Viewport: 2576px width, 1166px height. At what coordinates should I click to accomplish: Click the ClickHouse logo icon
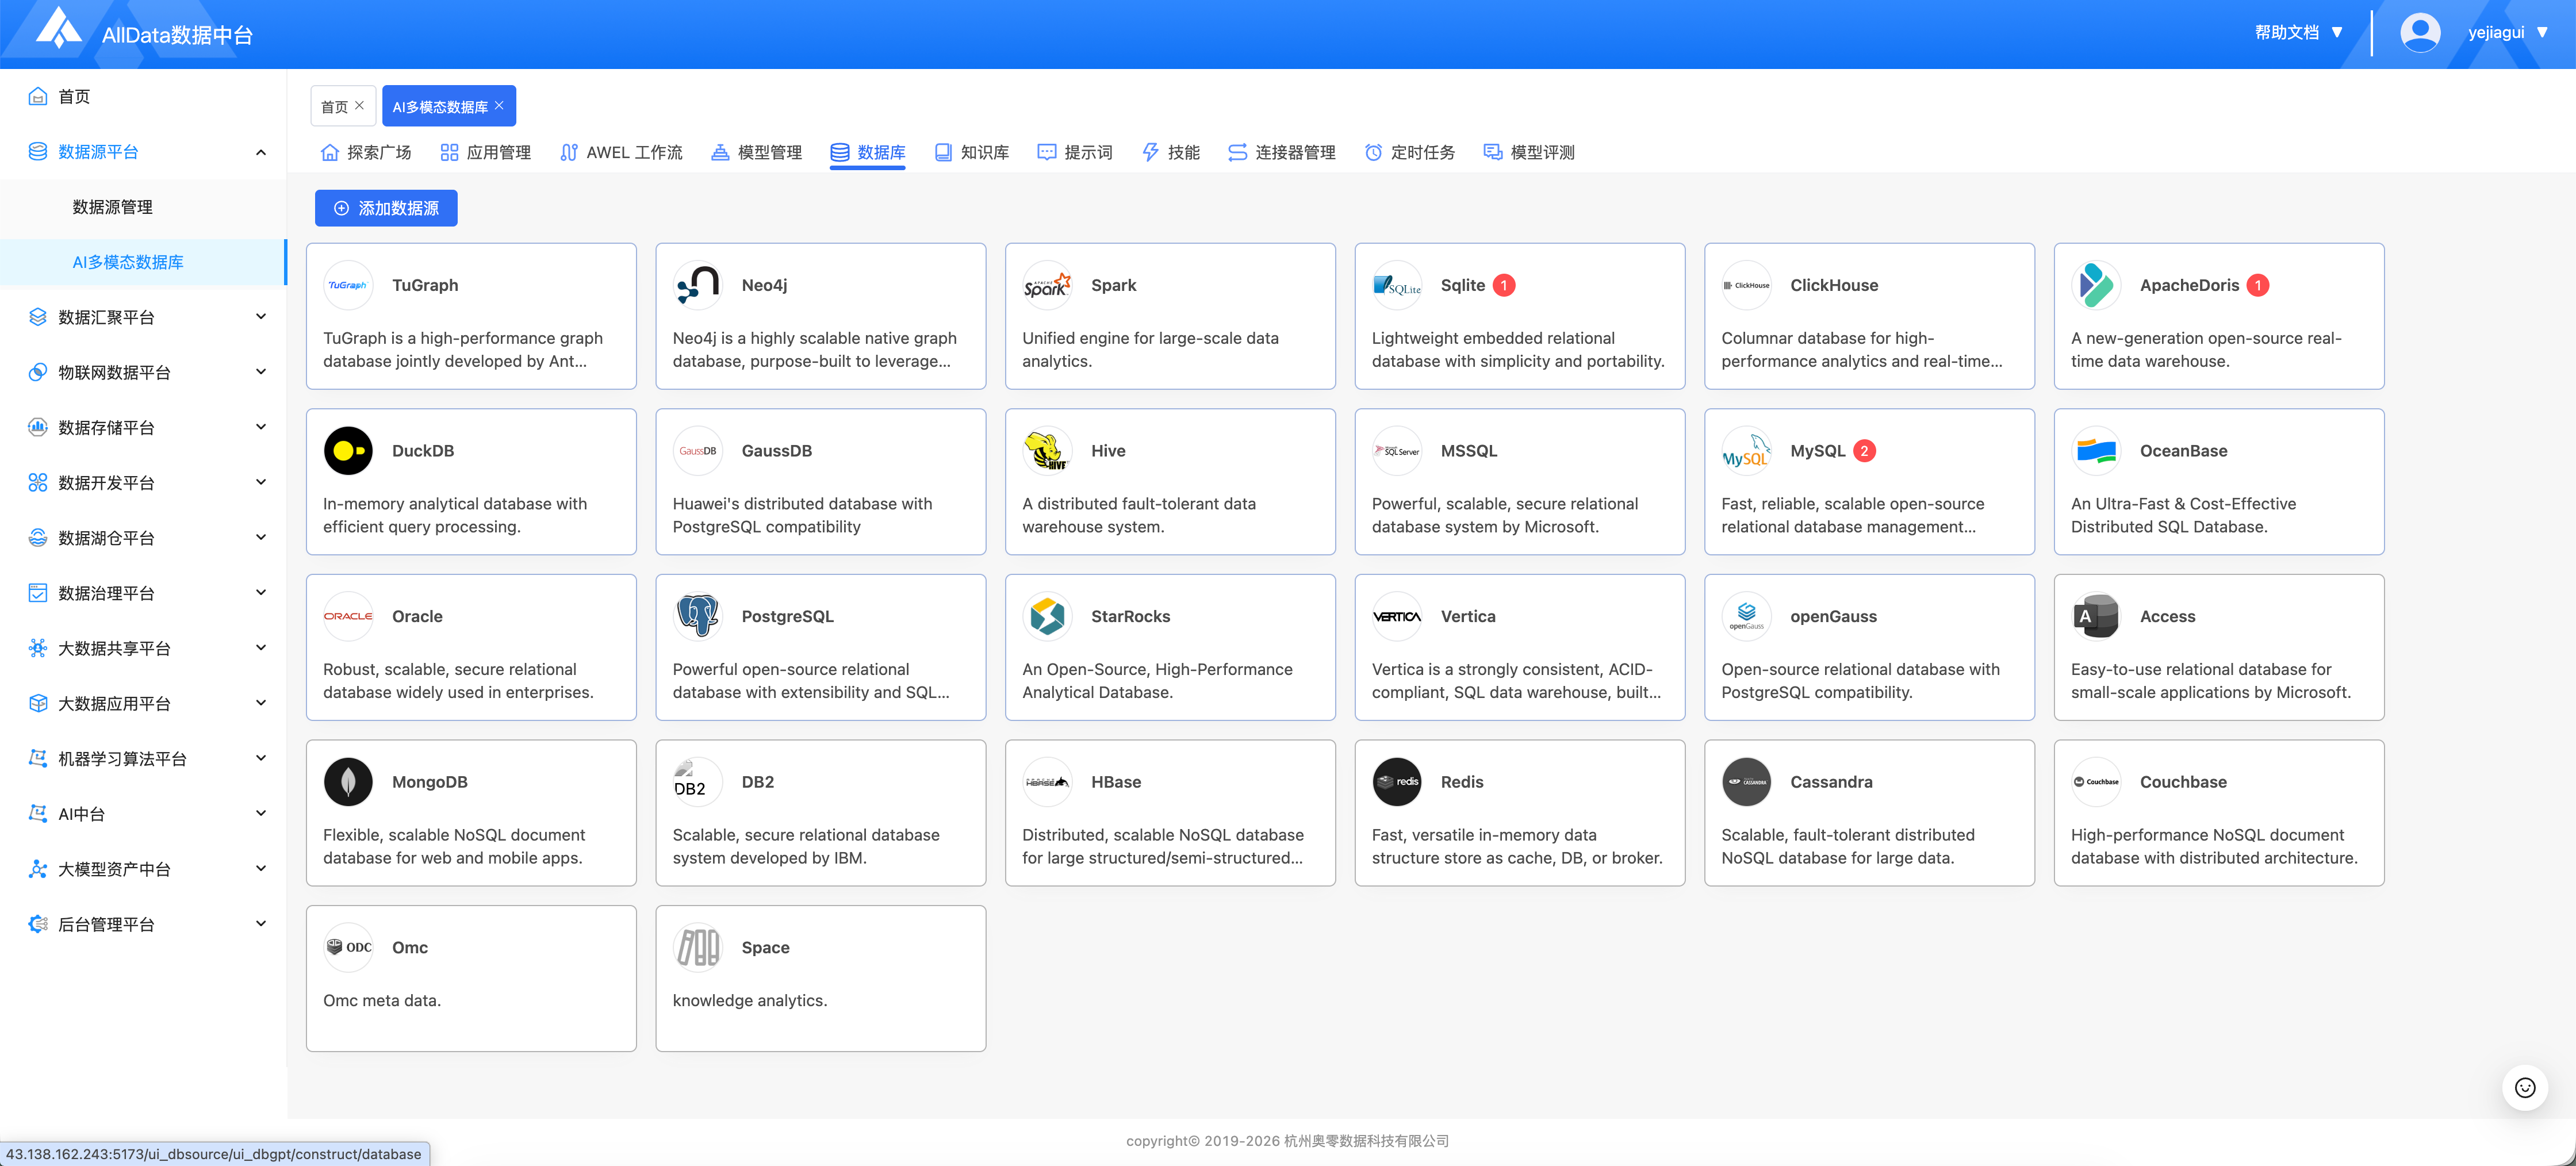pyautogui.click(x=1746, y=285)
